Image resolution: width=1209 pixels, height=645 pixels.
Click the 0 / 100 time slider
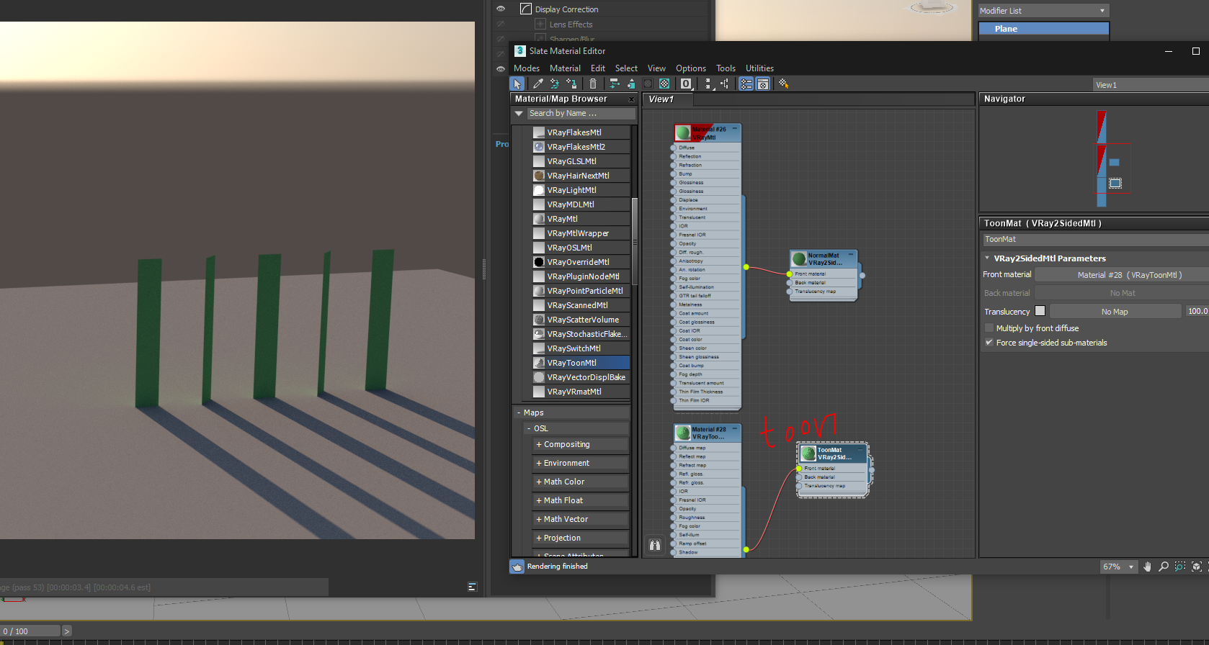[30, 631]
